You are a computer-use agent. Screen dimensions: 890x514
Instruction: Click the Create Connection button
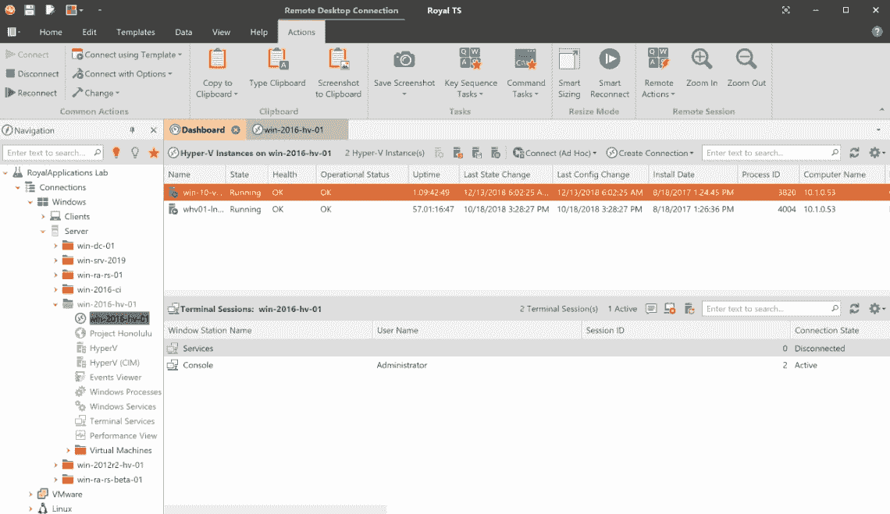click(x=650, y=153)
